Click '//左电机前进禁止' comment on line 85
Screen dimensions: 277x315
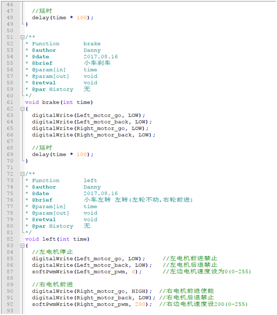click(x=190, y=259)
